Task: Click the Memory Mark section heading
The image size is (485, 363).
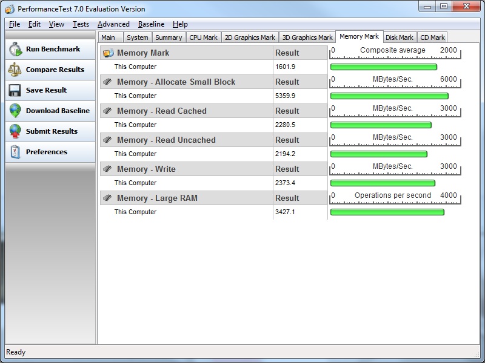Action: (x=143, y=53)
